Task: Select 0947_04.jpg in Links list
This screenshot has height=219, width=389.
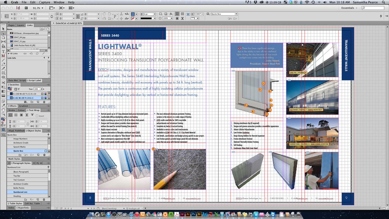Action: (28, 37)
